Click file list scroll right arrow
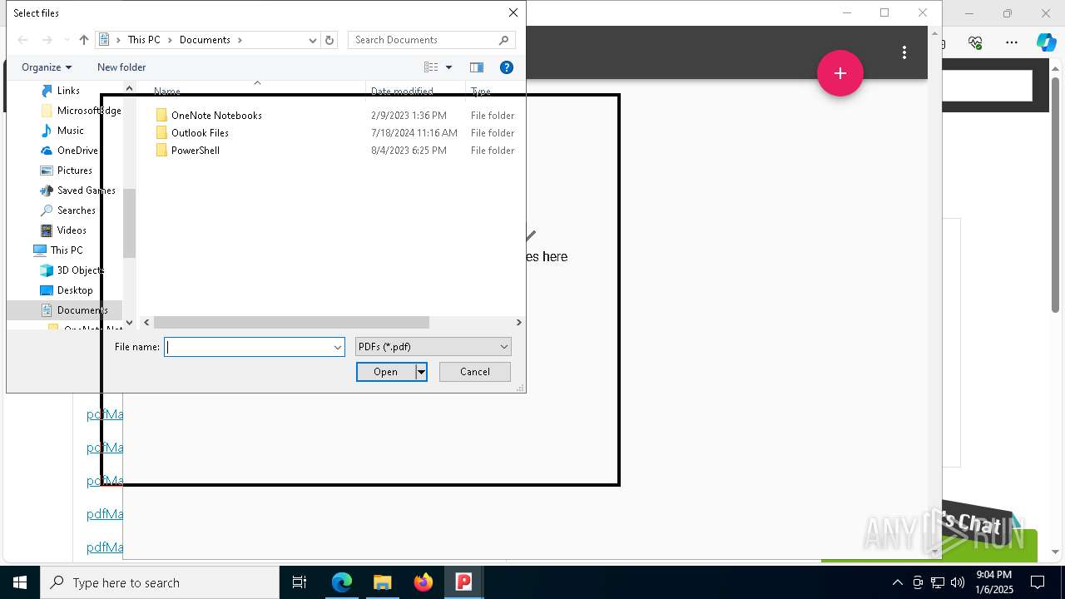 point(518,322)
